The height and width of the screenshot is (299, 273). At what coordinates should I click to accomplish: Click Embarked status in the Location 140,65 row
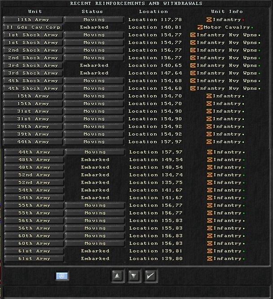(x=94, y=66)
